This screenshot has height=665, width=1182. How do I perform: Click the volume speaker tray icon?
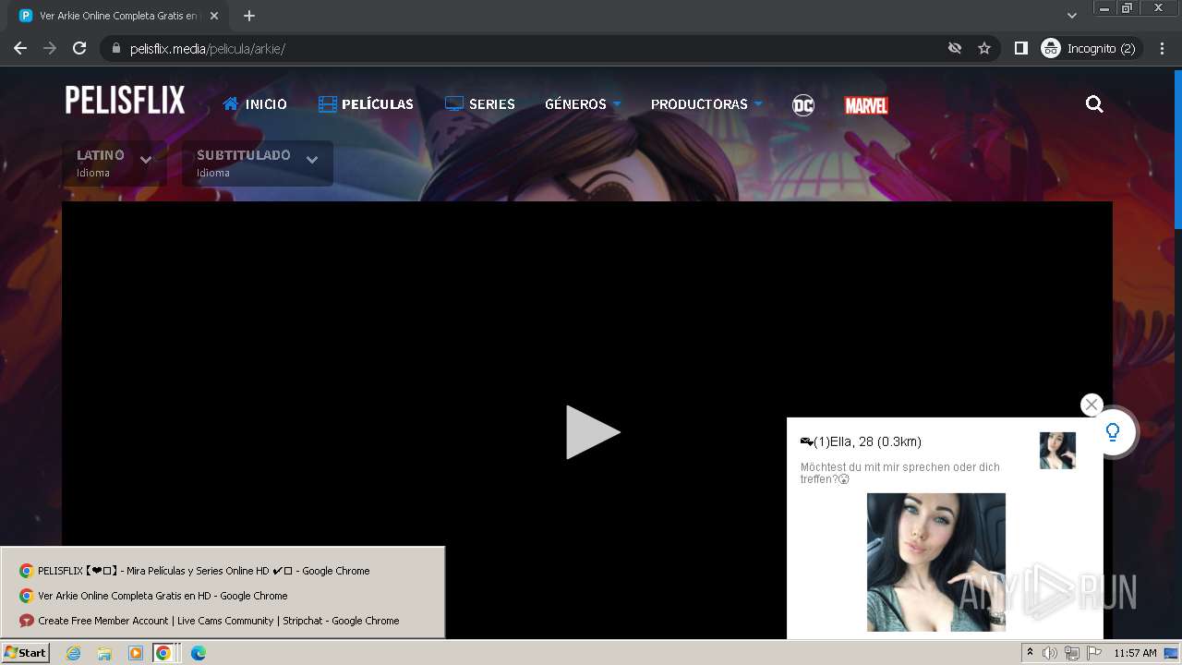(1050, 653)
